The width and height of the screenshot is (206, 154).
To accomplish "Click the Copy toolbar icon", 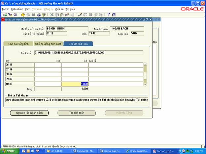I will (x=57, y=15).
